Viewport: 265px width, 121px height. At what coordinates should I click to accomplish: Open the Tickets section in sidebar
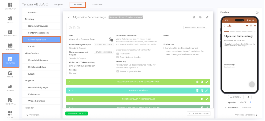point(10,20)
